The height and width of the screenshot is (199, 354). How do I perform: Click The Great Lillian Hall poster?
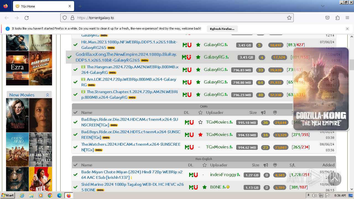(x=40, y=150)
